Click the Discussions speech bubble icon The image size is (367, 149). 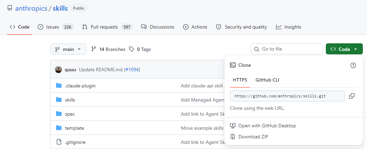click(x=144, y=27)
